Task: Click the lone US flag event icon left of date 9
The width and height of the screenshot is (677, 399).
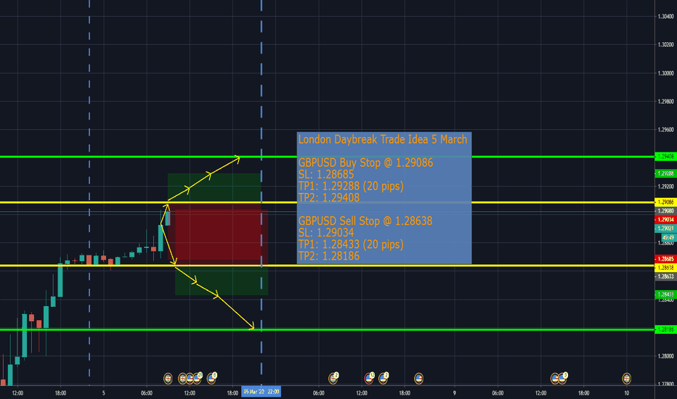Action: tap(418, 377)
